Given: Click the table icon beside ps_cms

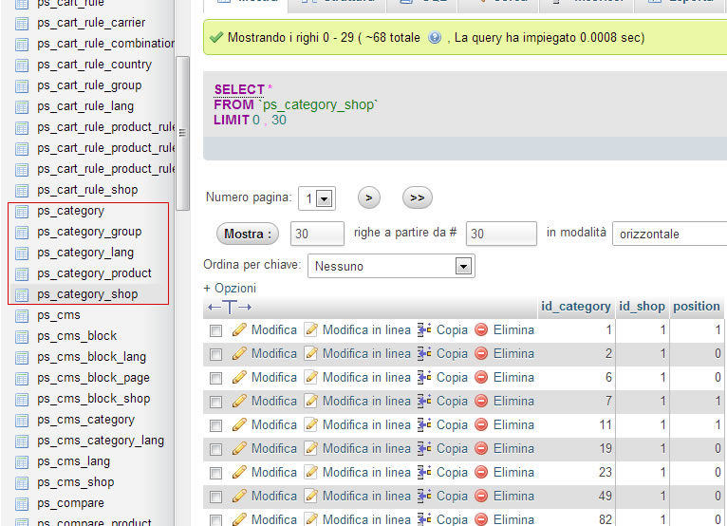Looking at the screenshot, I should click(22, 315).
